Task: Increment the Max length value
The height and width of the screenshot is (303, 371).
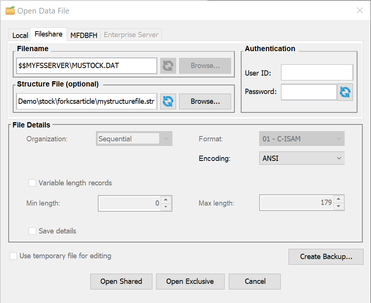Action: (338, 200)
